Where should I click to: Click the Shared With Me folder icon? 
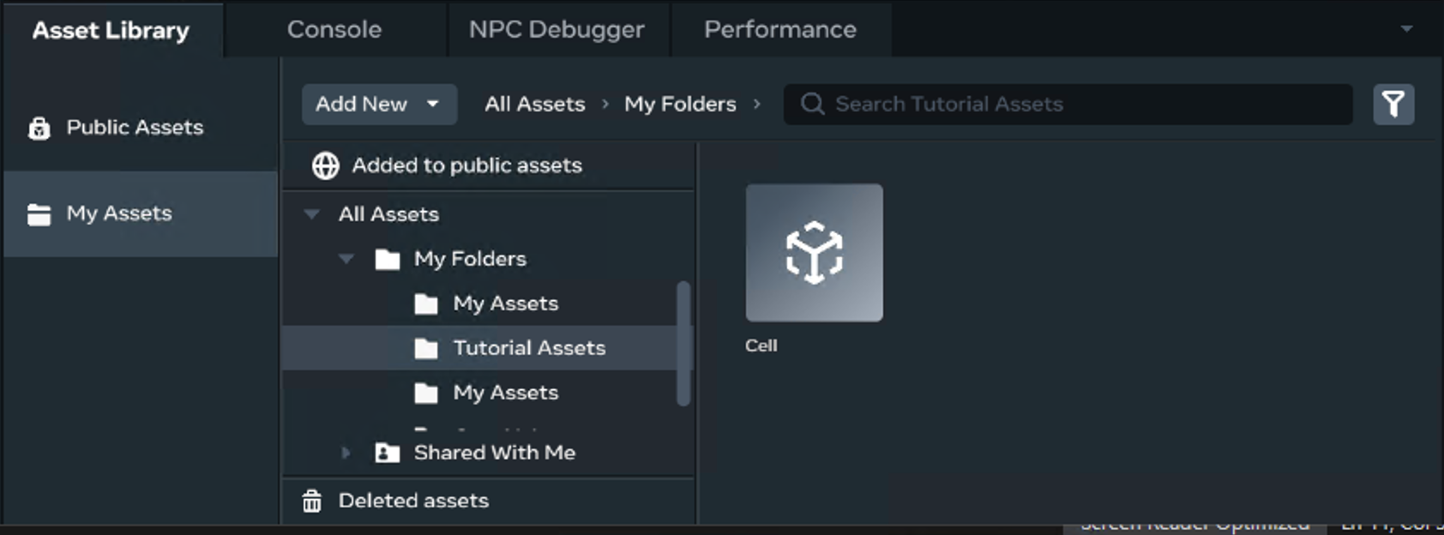[x=388, y=453]
